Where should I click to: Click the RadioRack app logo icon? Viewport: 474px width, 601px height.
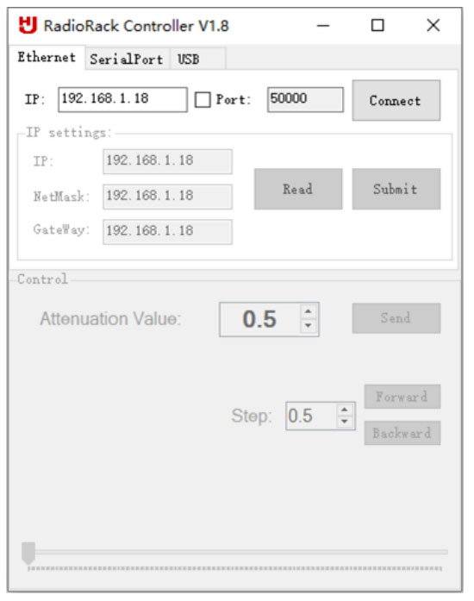(28, 25)
